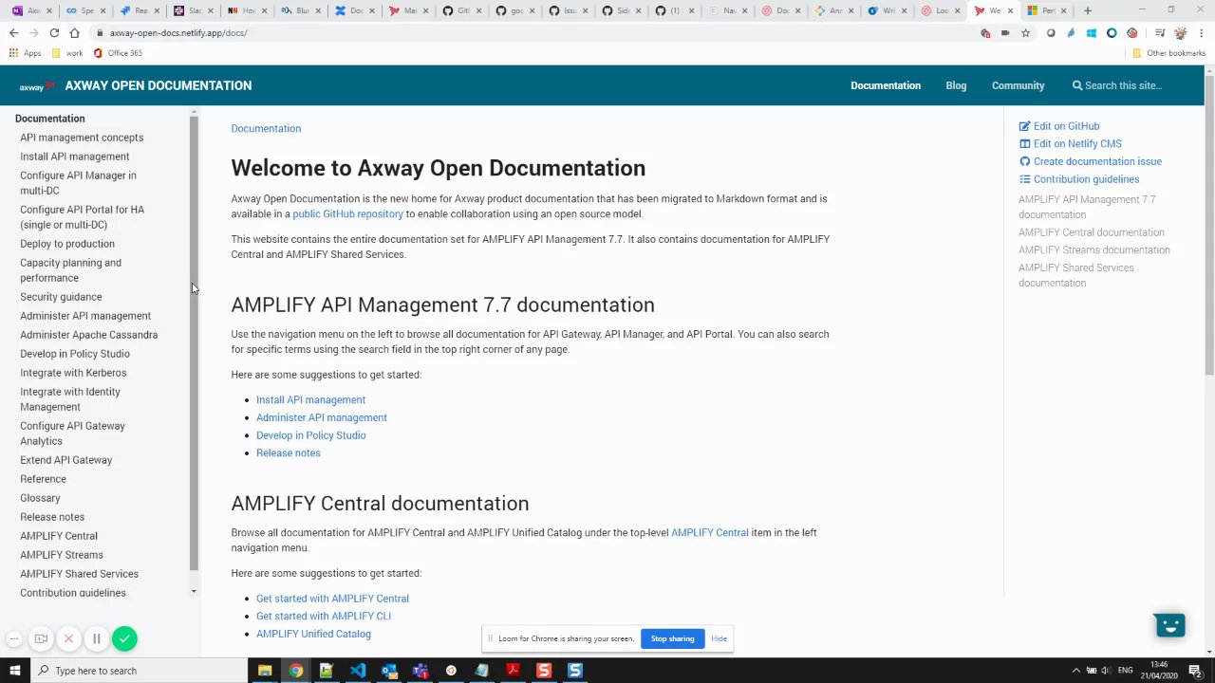Open Get started with AMPLIFY Central link
1215x683 pixels.
[332, 599]
